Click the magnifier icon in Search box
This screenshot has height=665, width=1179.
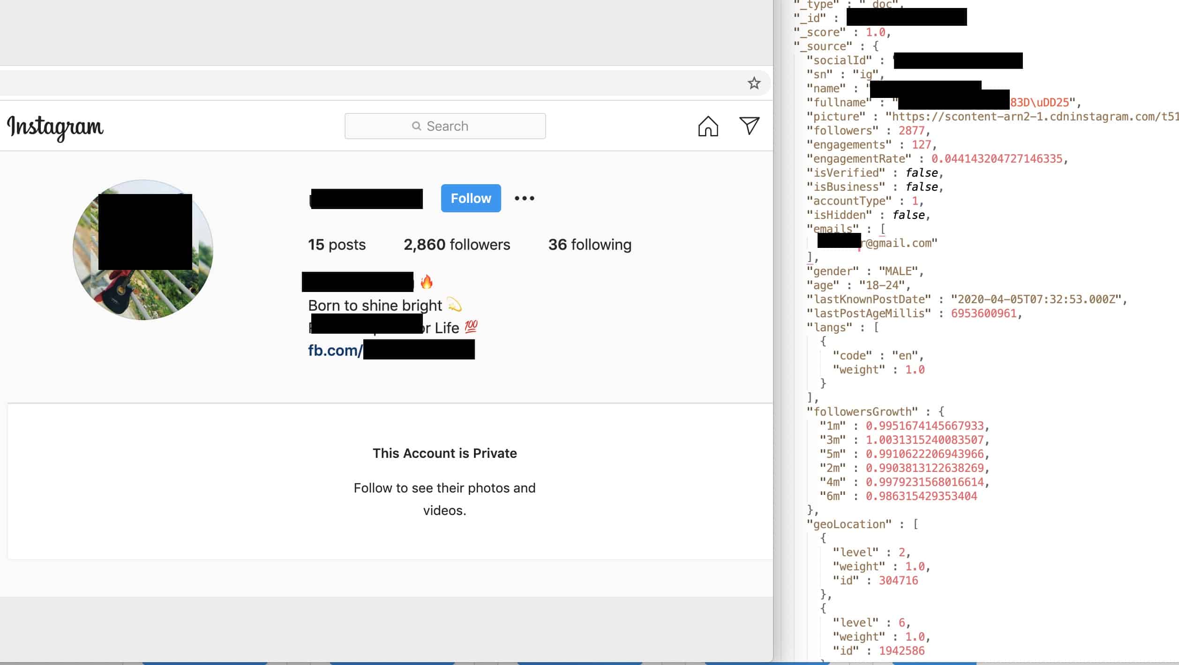pyautogui.click(x=416, y=126)
